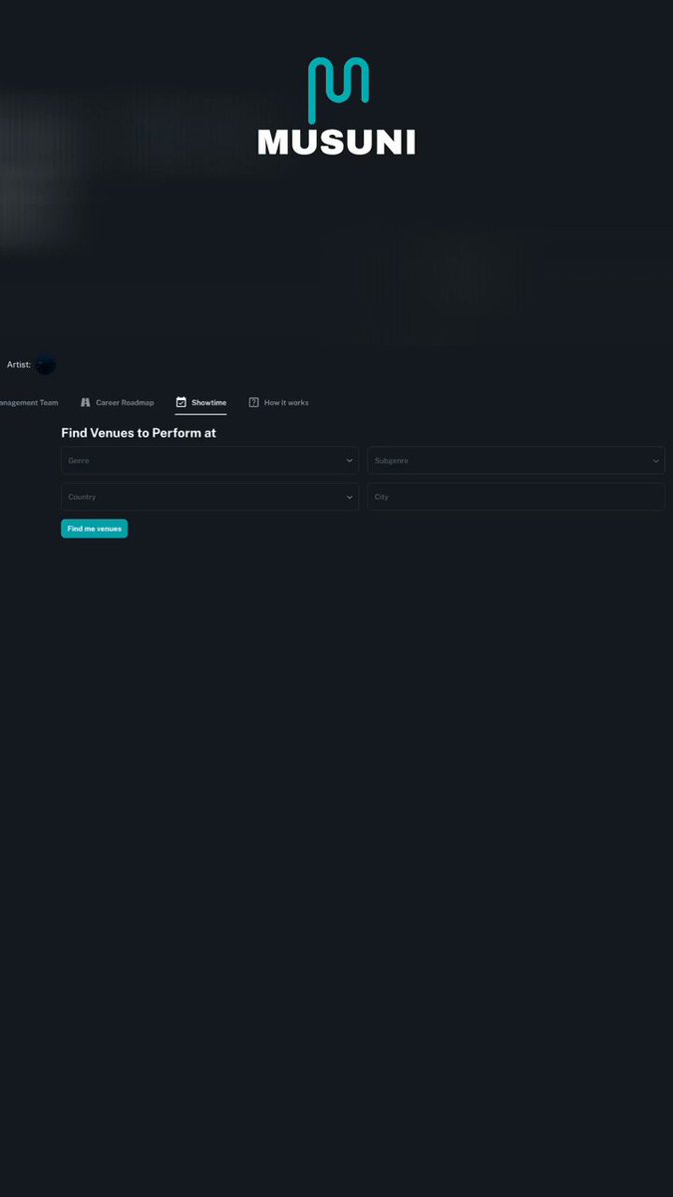Expand the Subgenre chevron arrow
Screen dimensions: 673x1197
[656, 461]
